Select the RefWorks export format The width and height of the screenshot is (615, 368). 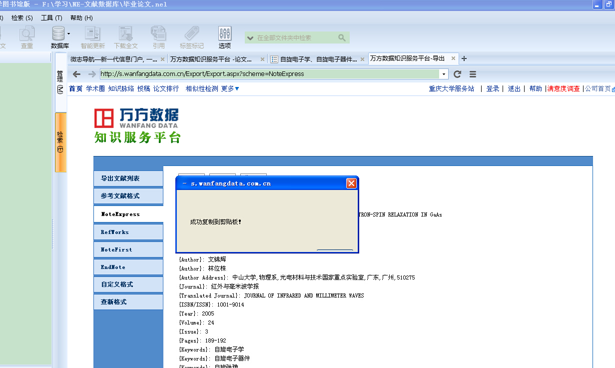pos(128,232)
